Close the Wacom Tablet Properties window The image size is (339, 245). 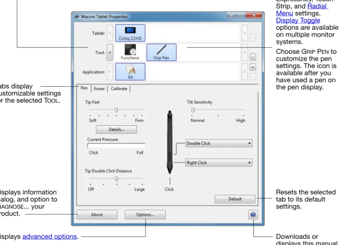pyautogui.click(x=254, y=15)
